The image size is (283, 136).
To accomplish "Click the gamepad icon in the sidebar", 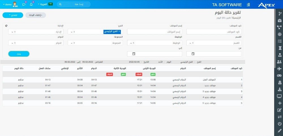I will pos(279,75).
